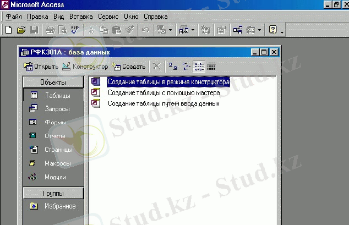The image size is (349, 225).
Task: Minimize the РФК301А database window
Action: point(255,52)
